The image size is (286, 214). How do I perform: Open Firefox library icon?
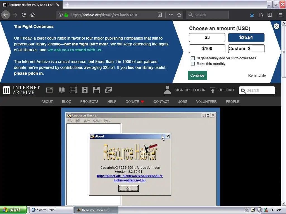261,15
